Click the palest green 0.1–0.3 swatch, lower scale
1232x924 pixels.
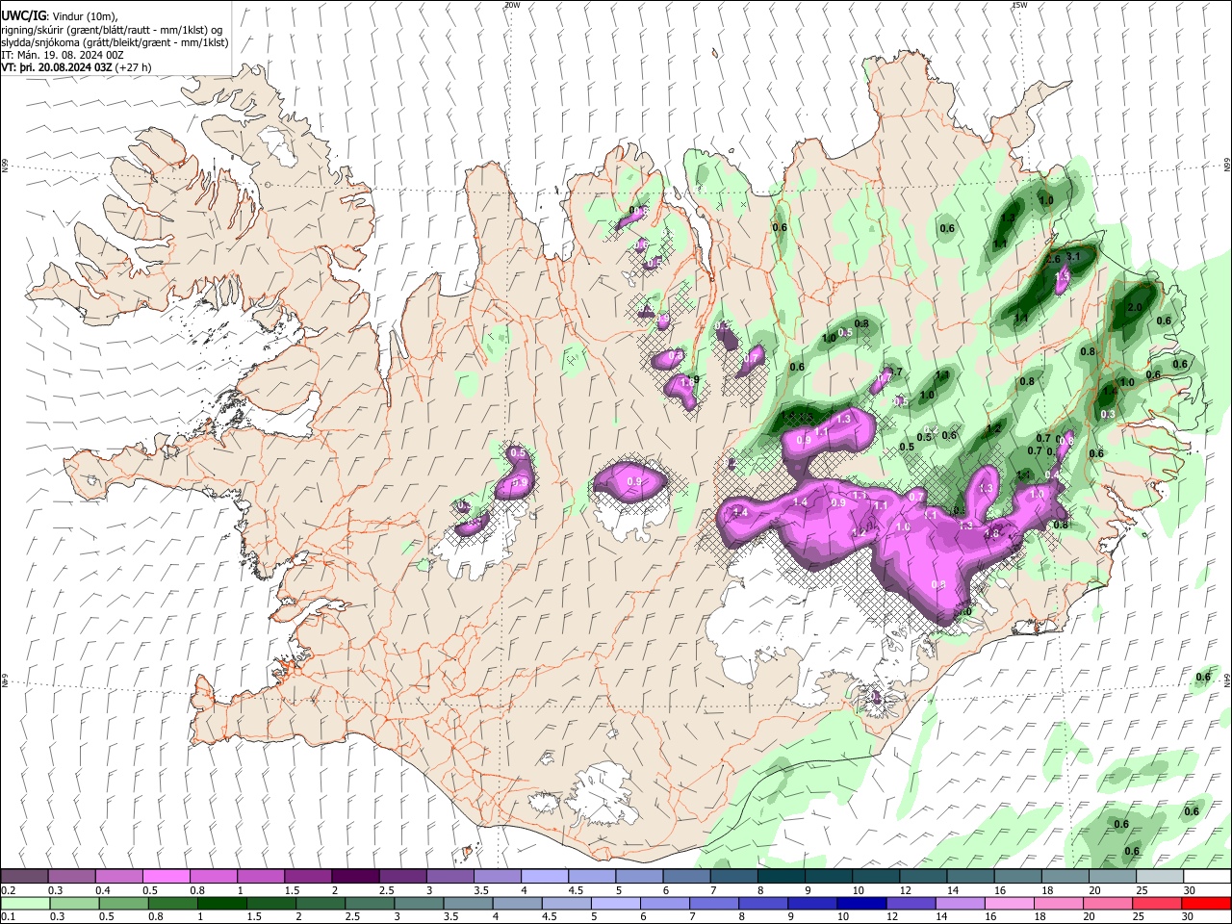click(x=25, y=904)
